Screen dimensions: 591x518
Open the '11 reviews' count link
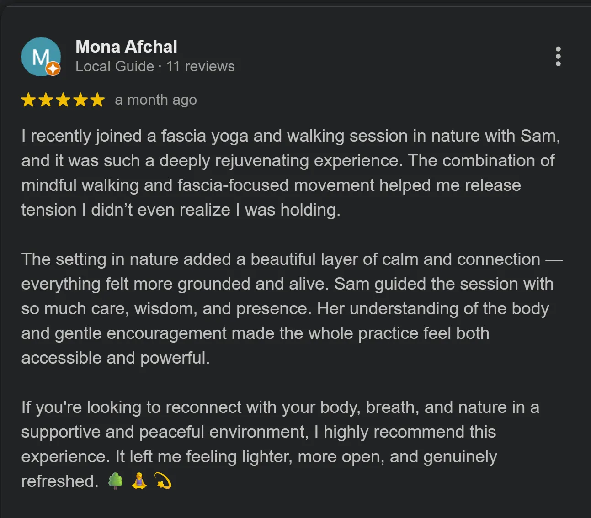200,66
